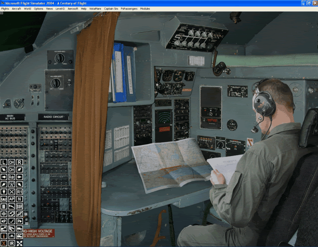Open the Level-D menu
This screenshot has height=247, width=318.
[60, 9]
